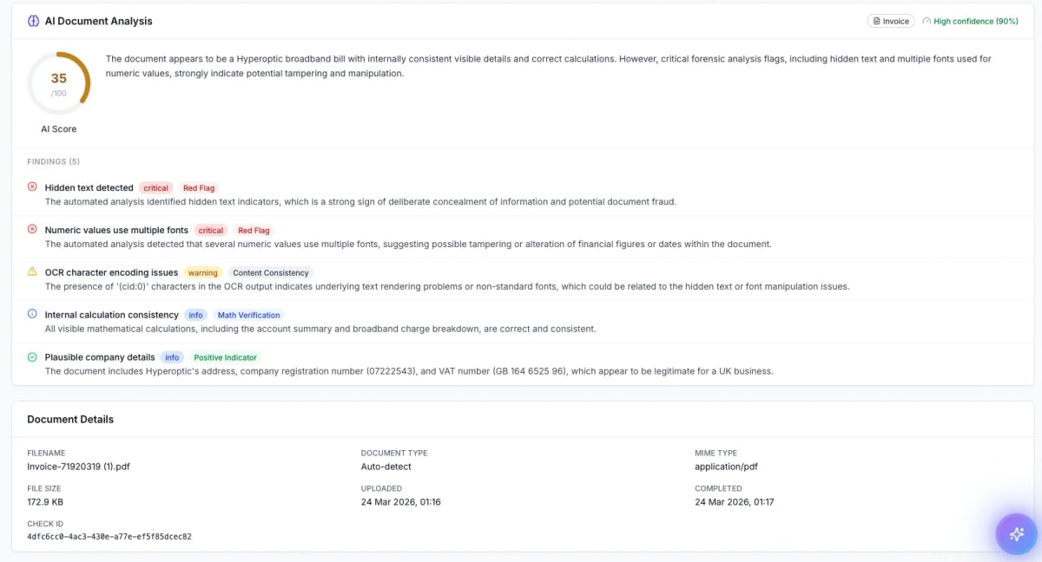Click the error icon beside Numeric values use multiple fonts

pos(32,230)
